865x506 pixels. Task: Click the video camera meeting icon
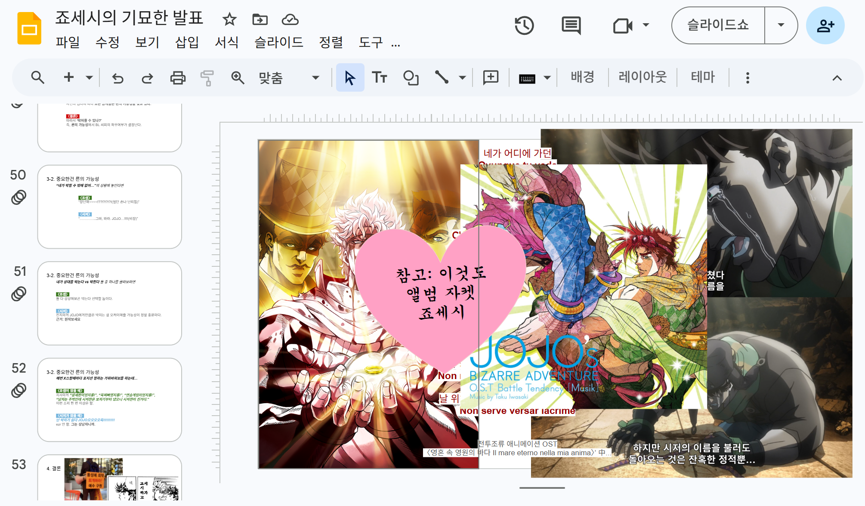(622, 25)
